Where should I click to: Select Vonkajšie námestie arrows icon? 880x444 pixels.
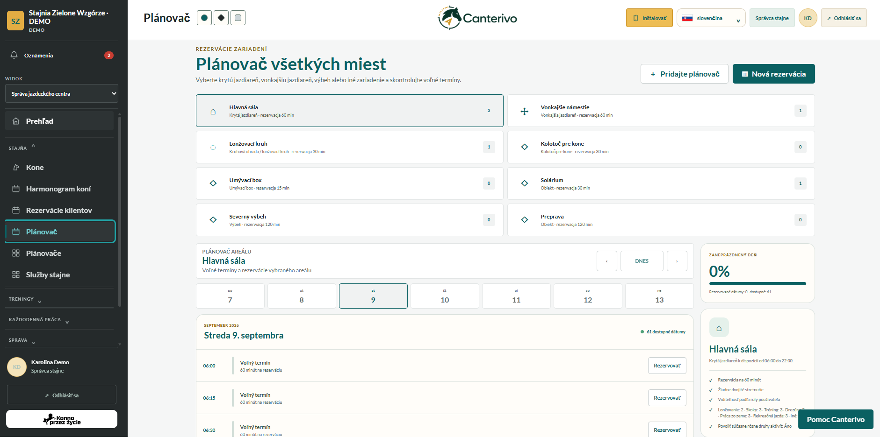pos(525,111)
